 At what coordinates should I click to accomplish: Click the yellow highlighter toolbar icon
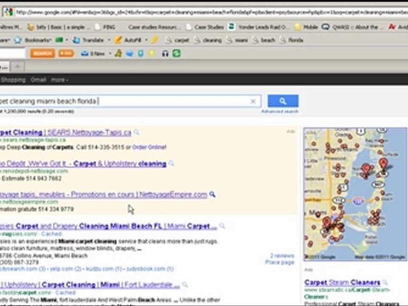click(x=155, y=40)
